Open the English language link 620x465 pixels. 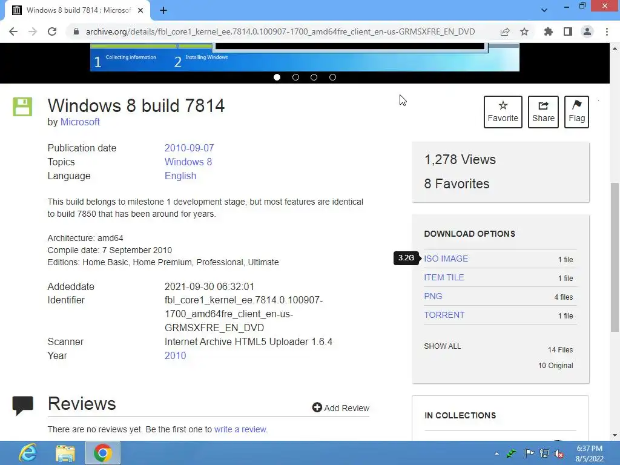coord(180,176)
